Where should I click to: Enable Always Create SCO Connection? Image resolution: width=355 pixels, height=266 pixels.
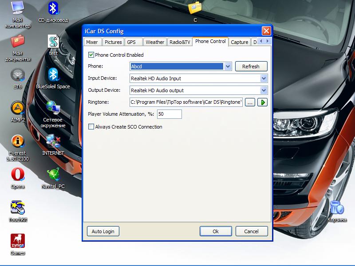coord(91,127)
